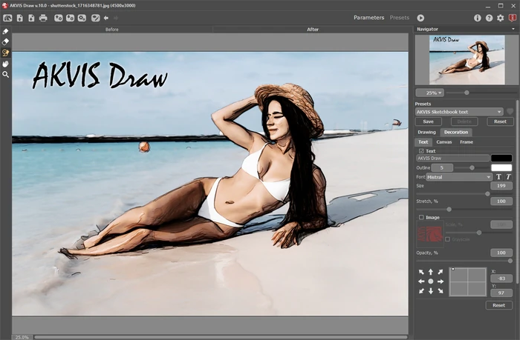Open the 25% zoom level dropdown
The height and width of the screenshot is (340, 520).
click(430, 93)
